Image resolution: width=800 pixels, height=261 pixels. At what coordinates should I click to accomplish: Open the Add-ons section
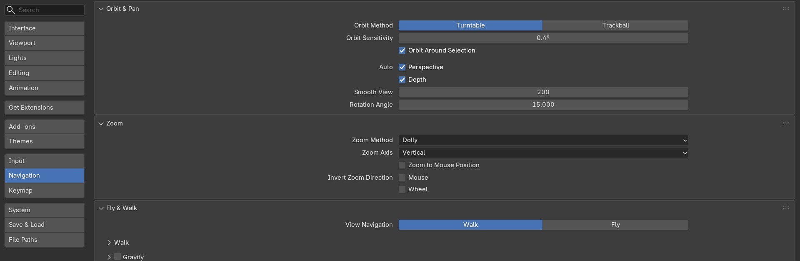pos(45,127)
